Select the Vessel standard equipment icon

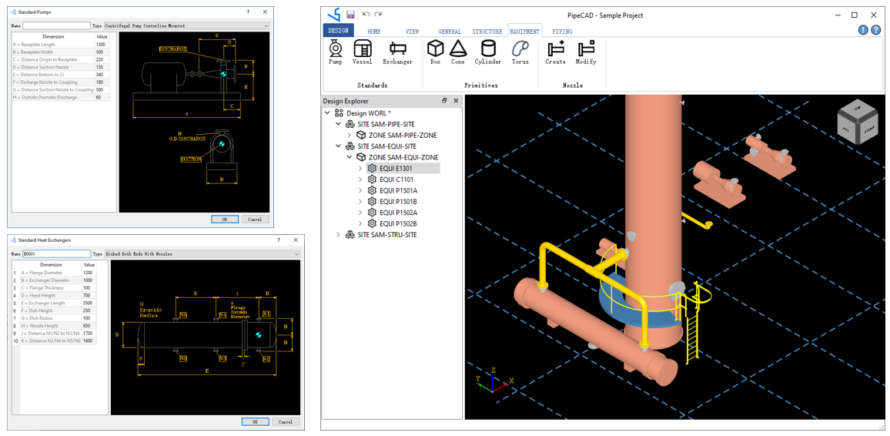pos(362,51)
